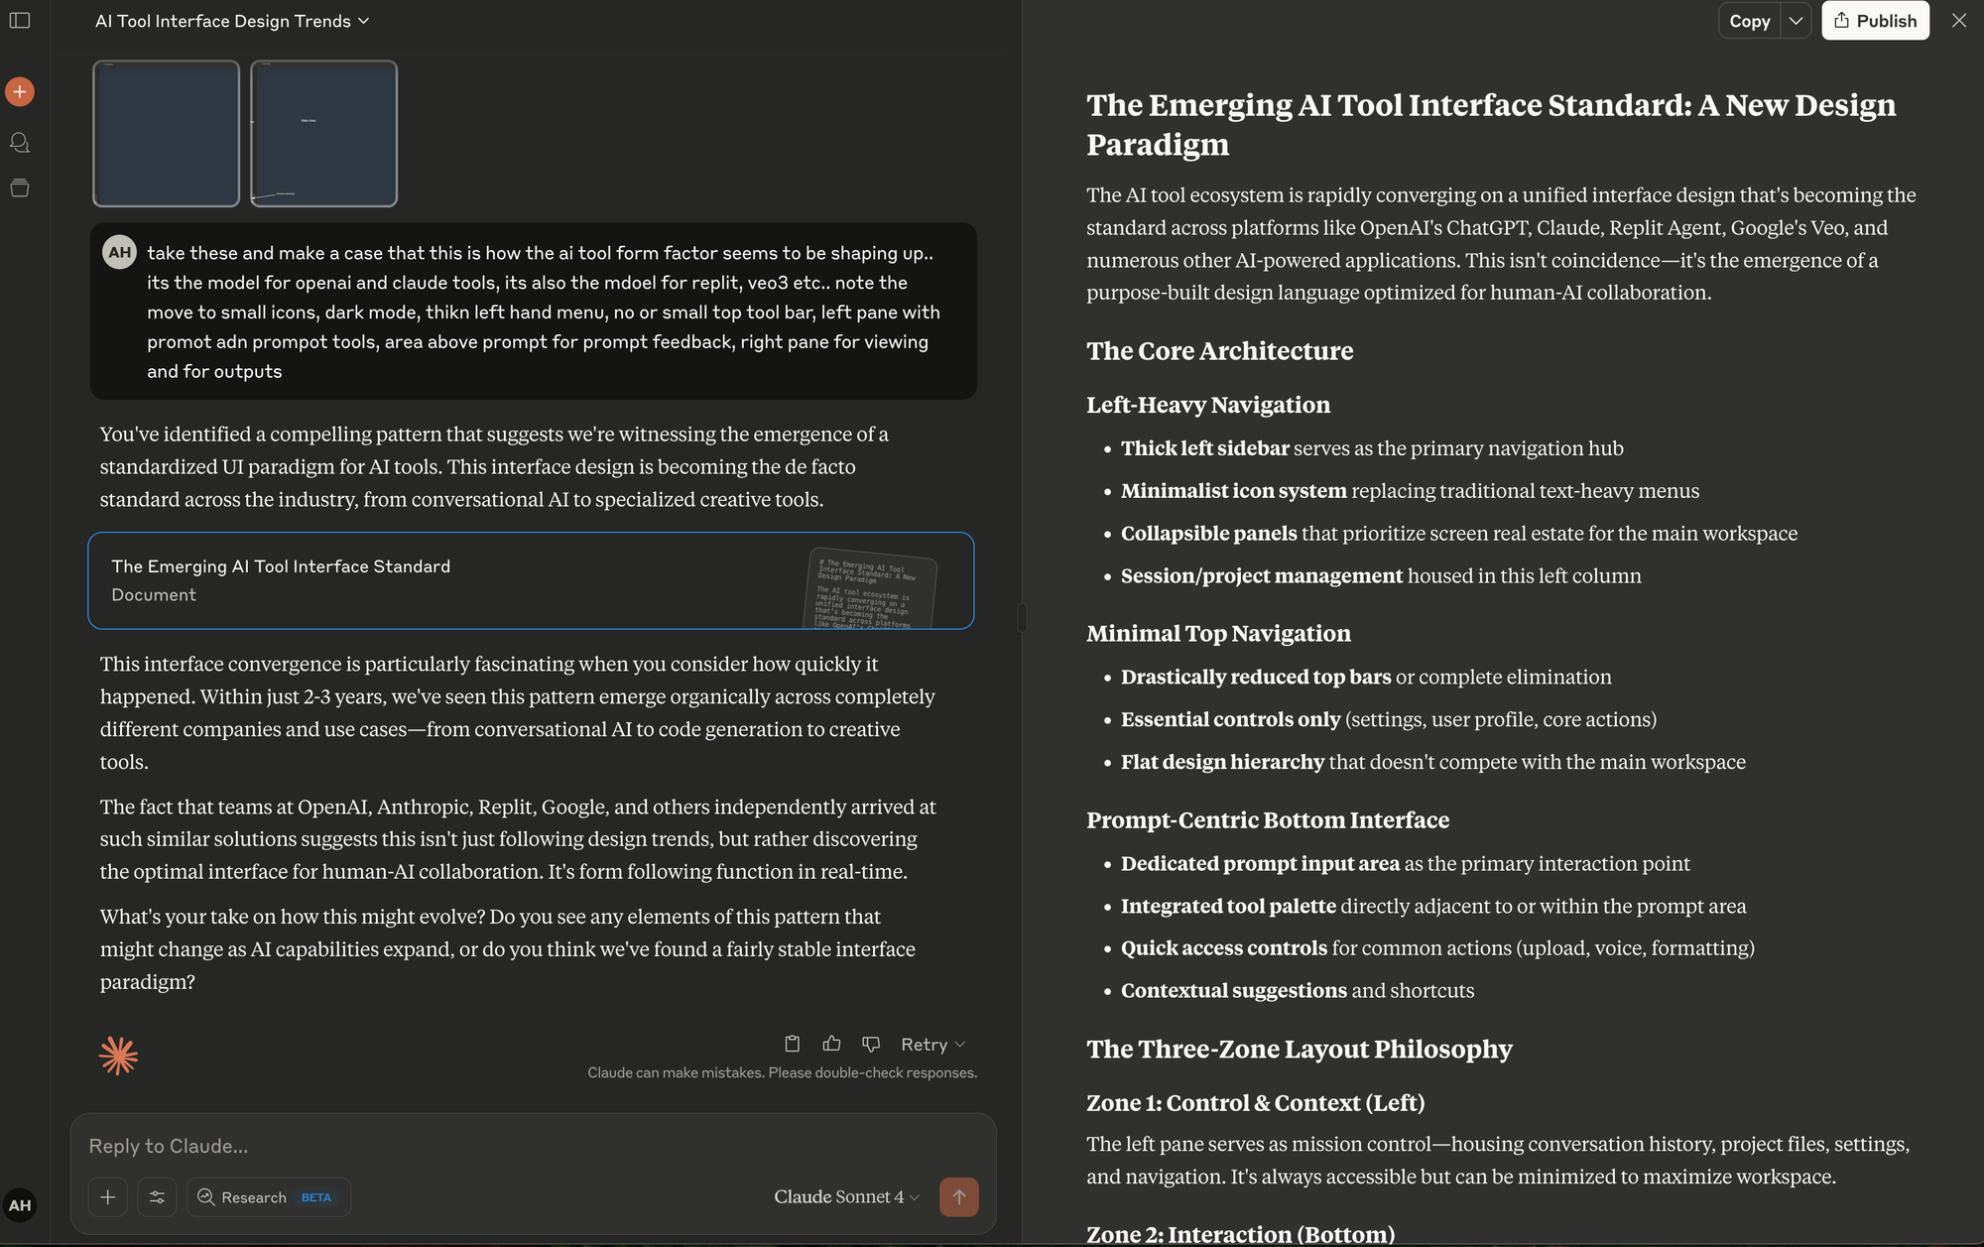Open the chats list icon
Screen dimensions: 1984x1247
click(20, 143)
